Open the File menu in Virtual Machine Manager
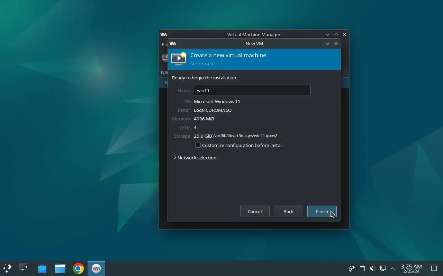 pyautogui.click(x=165, y=45)
